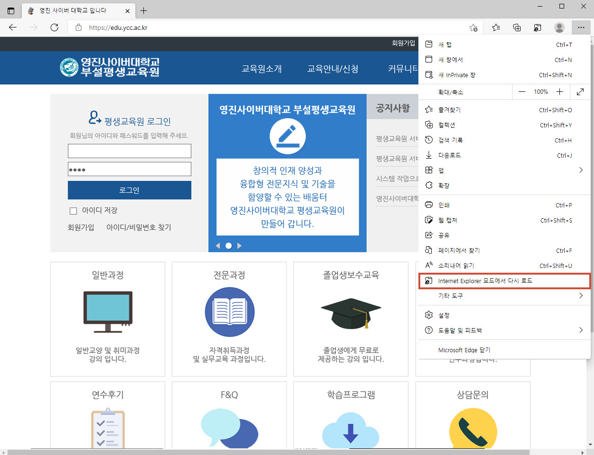The height and width of the screenshot is (455, 594).
Task: Open the F&Q speech bubbles card
Action: [x=230, y=416]
